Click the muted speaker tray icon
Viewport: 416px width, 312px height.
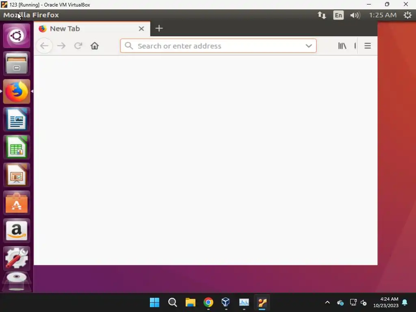pos(364,302)
